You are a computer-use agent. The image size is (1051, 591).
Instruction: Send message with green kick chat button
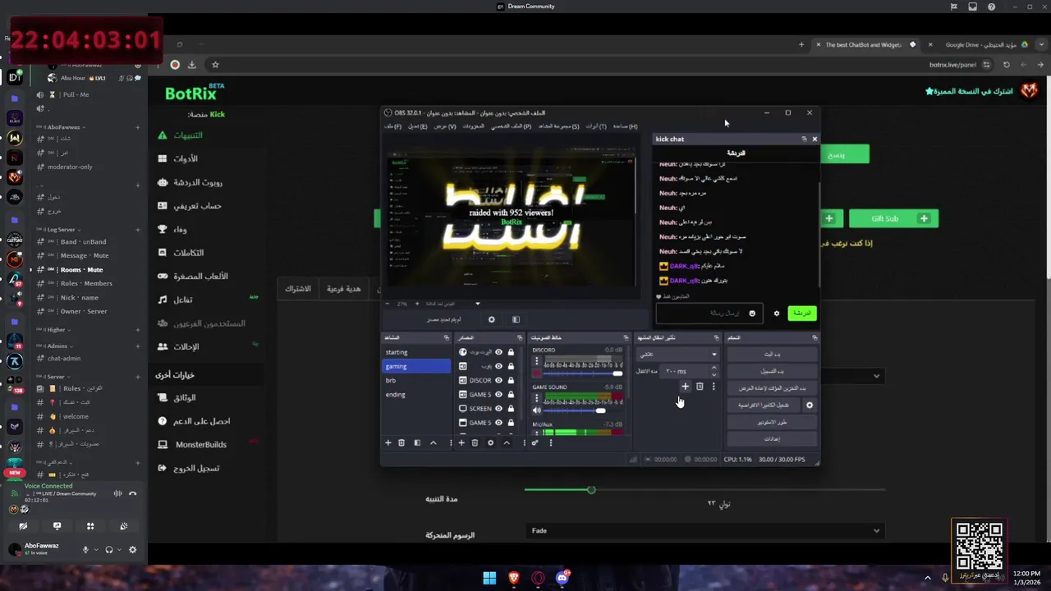point(801,314)
